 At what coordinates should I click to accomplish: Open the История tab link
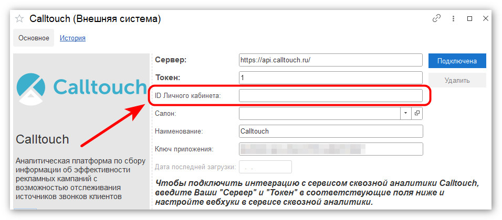[72, 38]
